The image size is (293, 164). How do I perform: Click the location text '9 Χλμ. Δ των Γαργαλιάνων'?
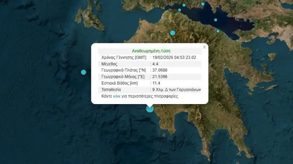pyautogui.click(x=177, y=89)
